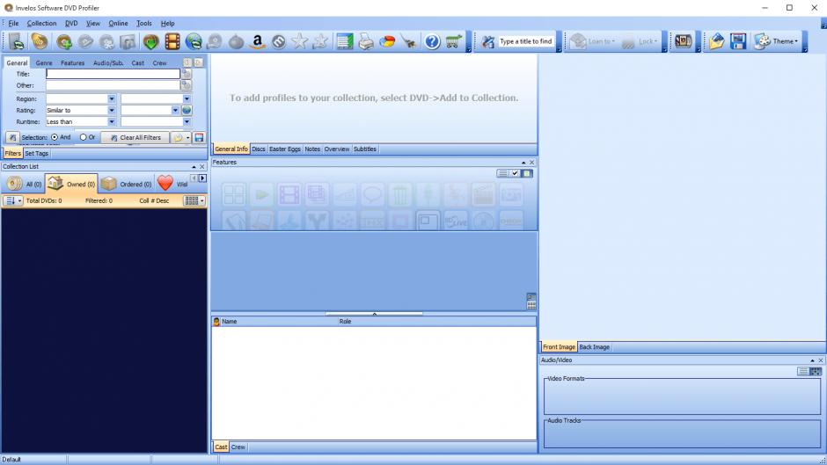827x465 pixels.
Task: Open the Subtitles tab
Action: 364,149
